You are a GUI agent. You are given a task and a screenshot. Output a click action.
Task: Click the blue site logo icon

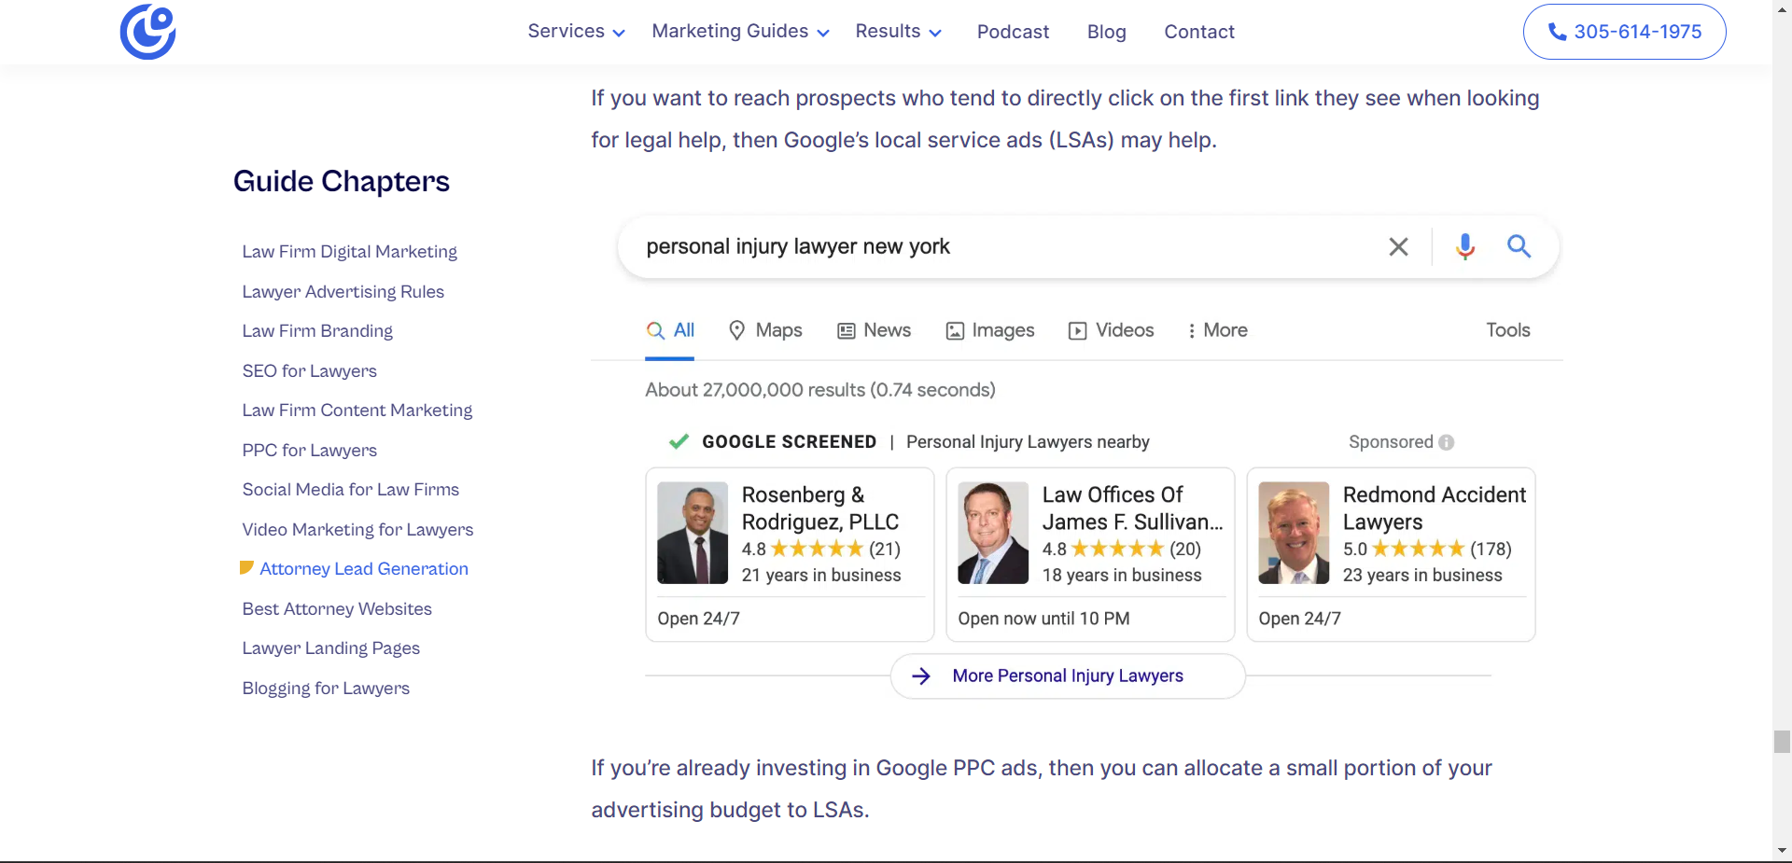click(x=147, y=31)
